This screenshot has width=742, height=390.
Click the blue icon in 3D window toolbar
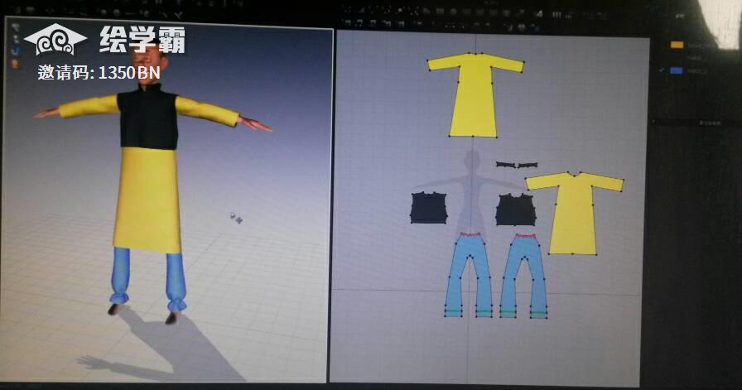(16, 51)
